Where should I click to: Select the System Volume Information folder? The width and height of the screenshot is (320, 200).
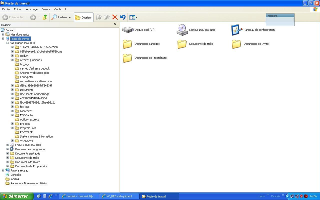[x=36, y=136]
